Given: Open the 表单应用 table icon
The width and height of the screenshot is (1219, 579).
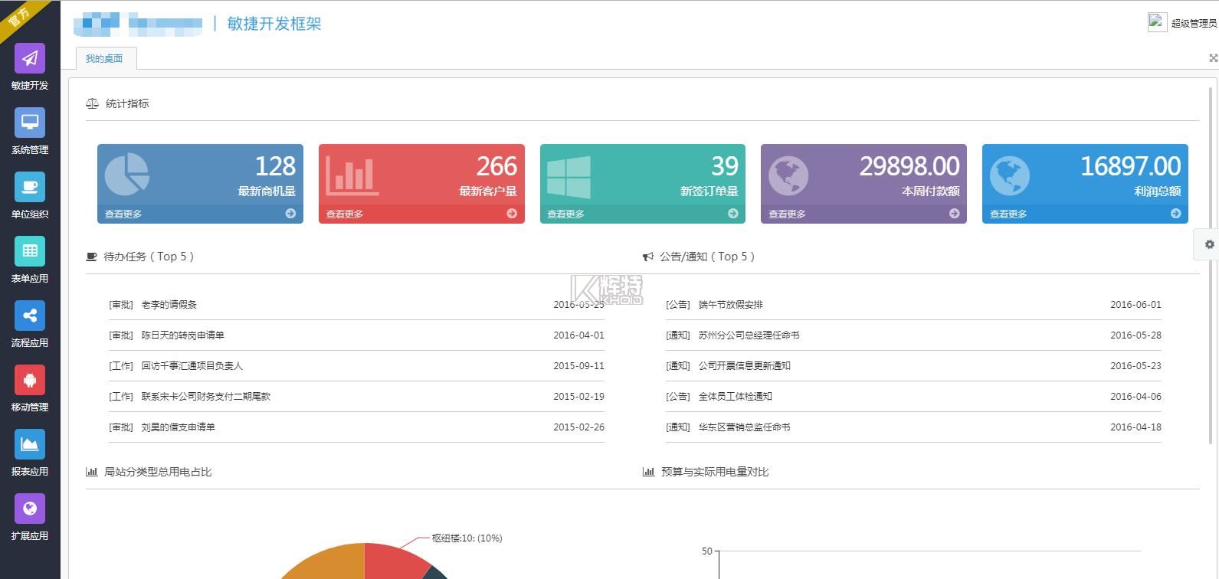Looking at the screenshot, I should 30,252.
